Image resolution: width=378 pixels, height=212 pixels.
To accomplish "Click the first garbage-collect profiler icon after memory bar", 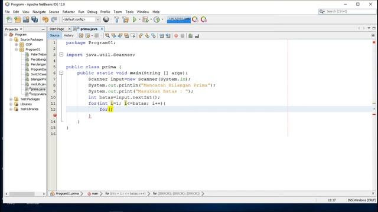I will tap(195, 19).
